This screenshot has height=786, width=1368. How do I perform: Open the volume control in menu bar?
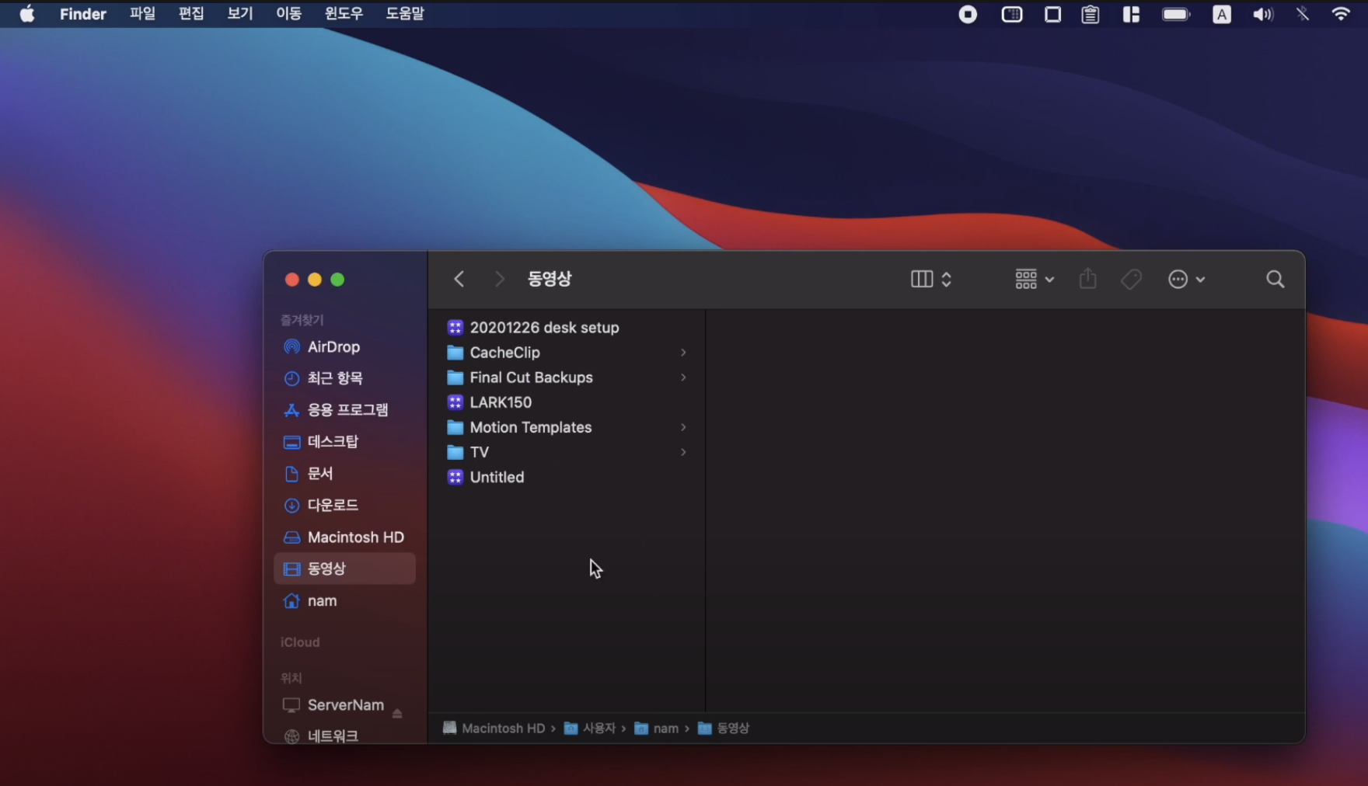[x=1263, y=14]
